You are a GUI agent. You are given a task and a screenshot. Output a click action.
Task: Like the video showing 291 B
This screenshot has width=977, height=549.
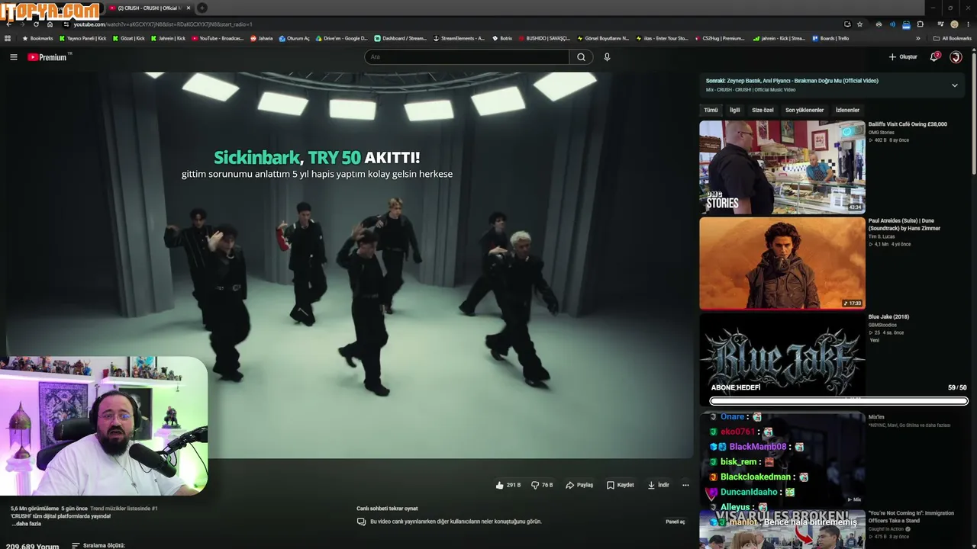pyautogui.click(x=508, y=485)
